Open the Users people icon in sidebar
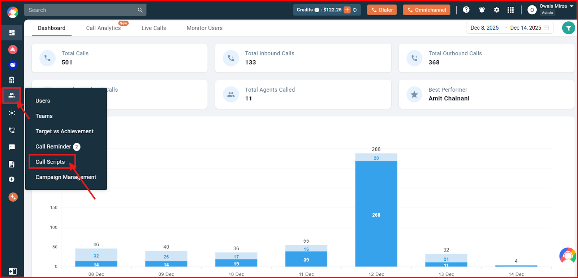Image resolution: width=578 pixels, height=278 pixels. [x=12, y=95]
